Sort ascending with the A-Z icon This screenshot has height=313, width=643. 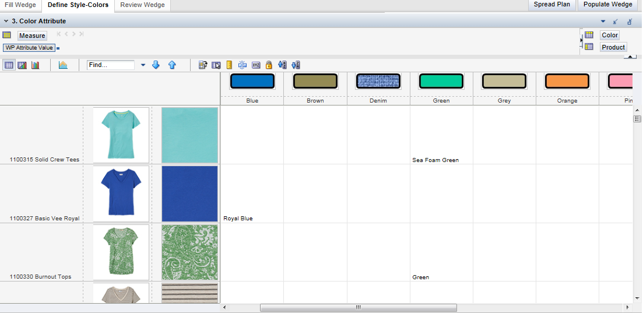(282, 65)
